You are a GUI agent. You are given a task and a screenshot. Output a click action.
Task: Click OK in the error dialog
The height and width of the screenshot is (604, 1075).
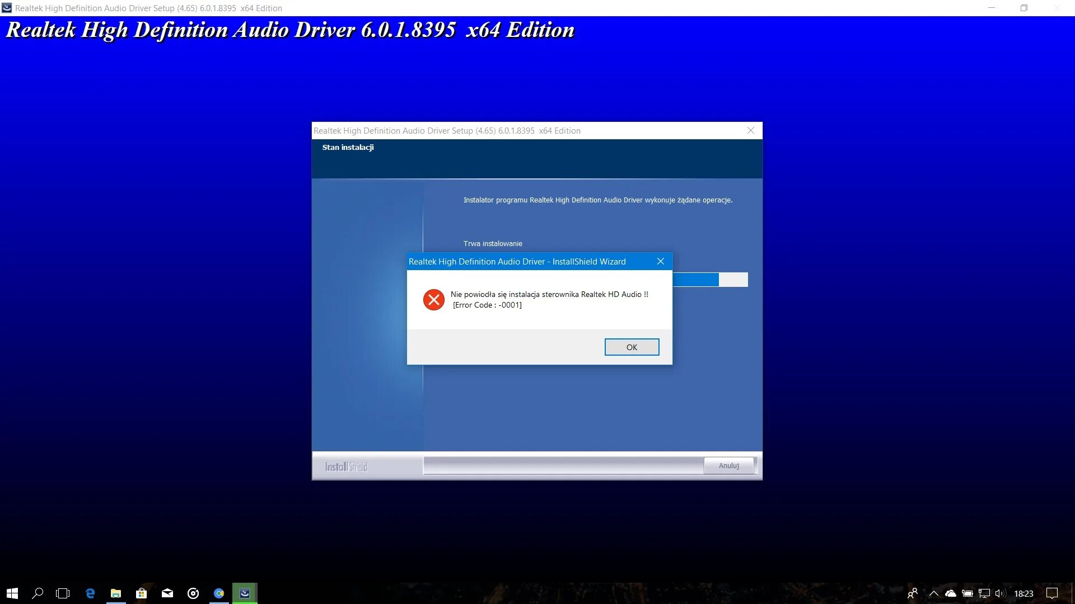[x=632, y=347]
